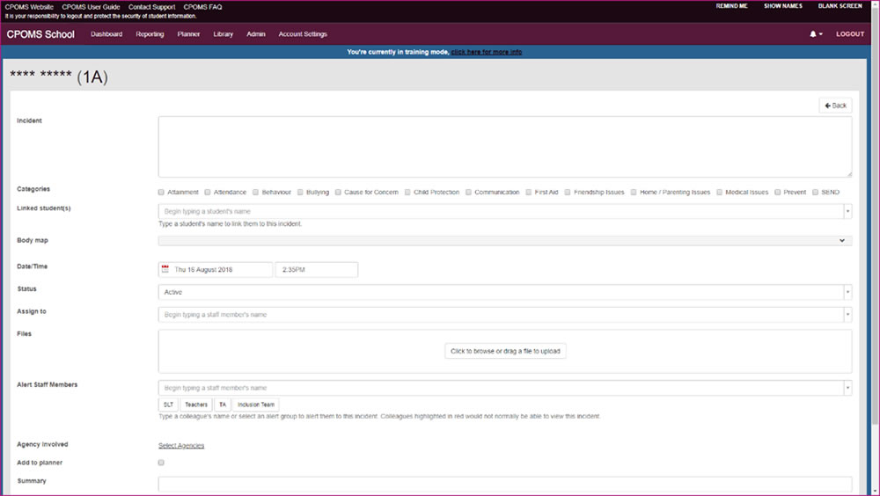Click the Back button
Image resolution: width=880 pixels, height=496 pixels.
(x=835, y=106)
